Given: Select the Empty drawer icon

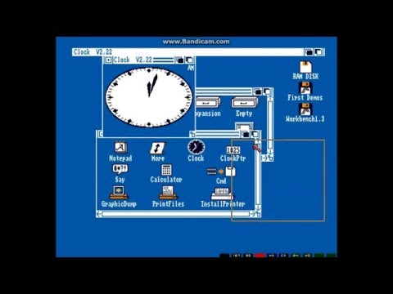Looking at the screenshot, I should [244, 107].
